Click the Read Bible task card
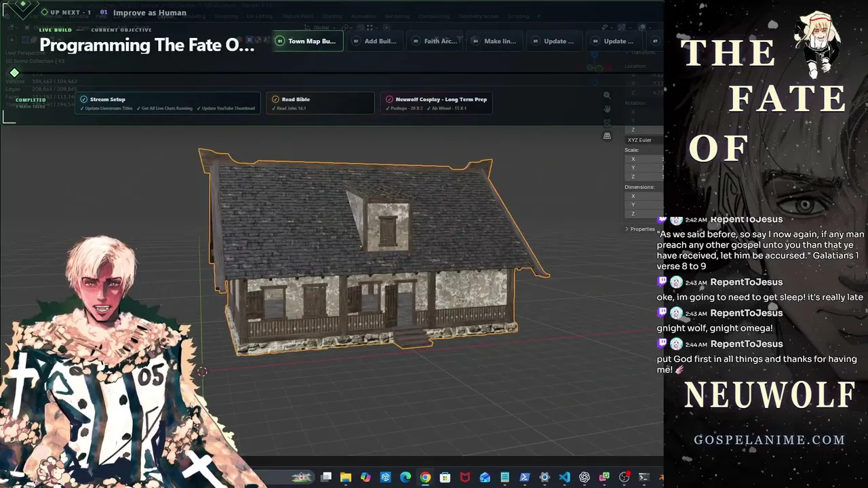 coord(320,103)
